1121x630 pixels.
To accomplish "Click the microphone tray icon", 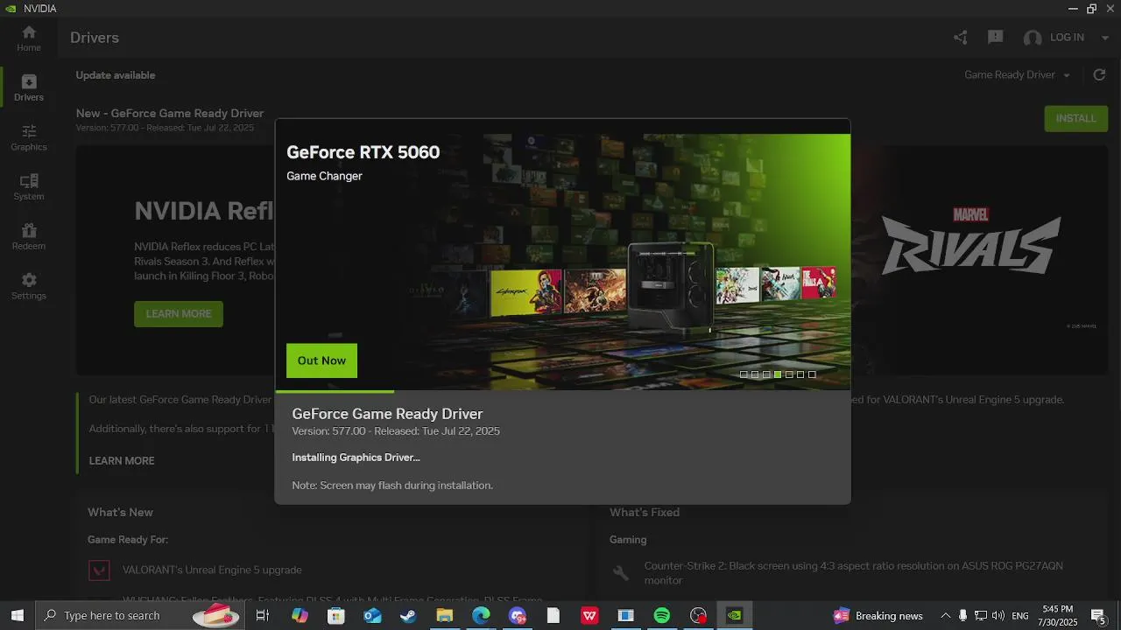I will point(963,616).
